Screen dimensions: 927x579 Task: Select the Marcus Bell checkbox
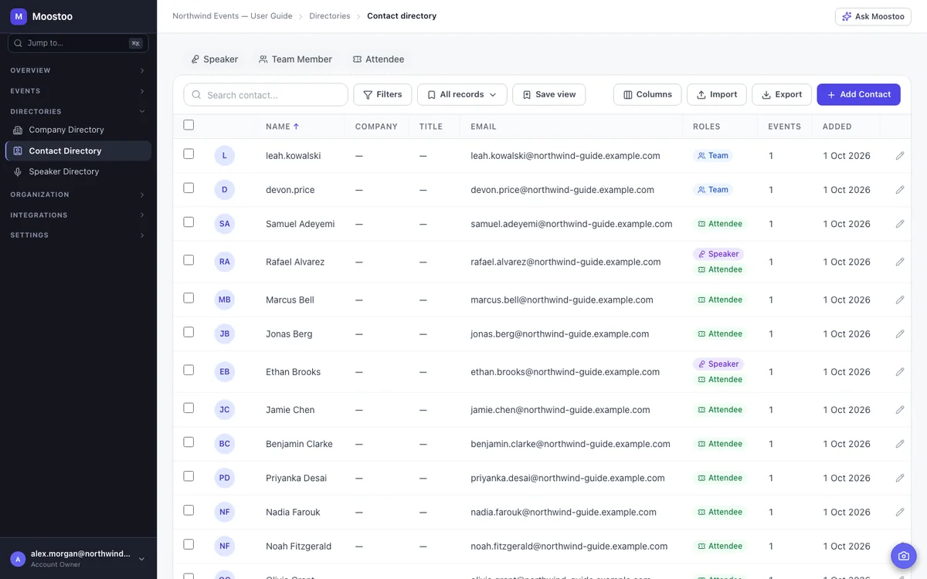(188, 298)
